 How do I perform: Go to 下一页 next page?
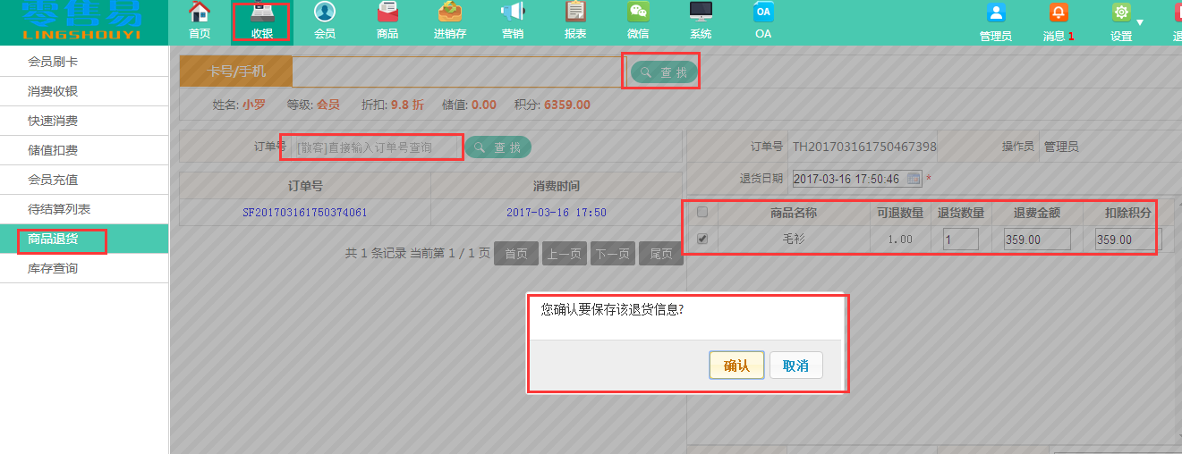coord(613,254)
